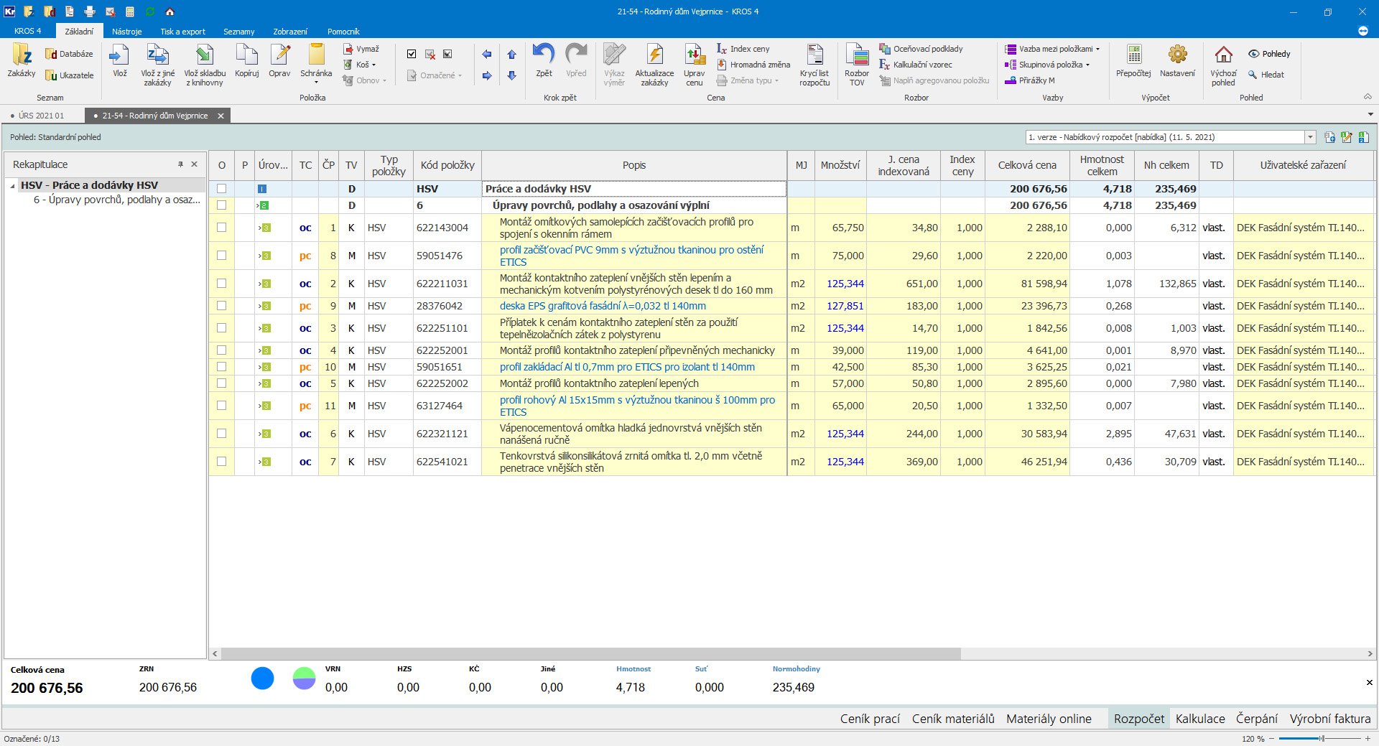Viewport: 1379px width, 746px height.
Task: Click the Hromadná změna button
Action: pyautogui.click(x=759, y=65)
